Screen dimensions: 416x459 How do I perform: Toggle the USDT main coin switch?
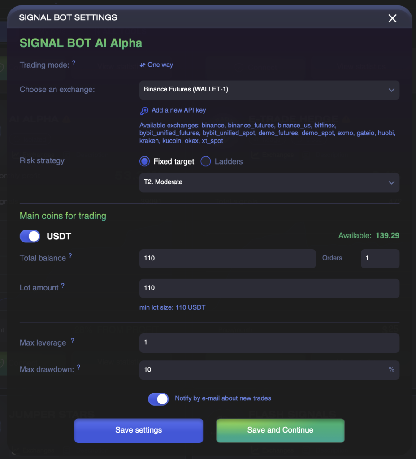(x=30, y=236)
